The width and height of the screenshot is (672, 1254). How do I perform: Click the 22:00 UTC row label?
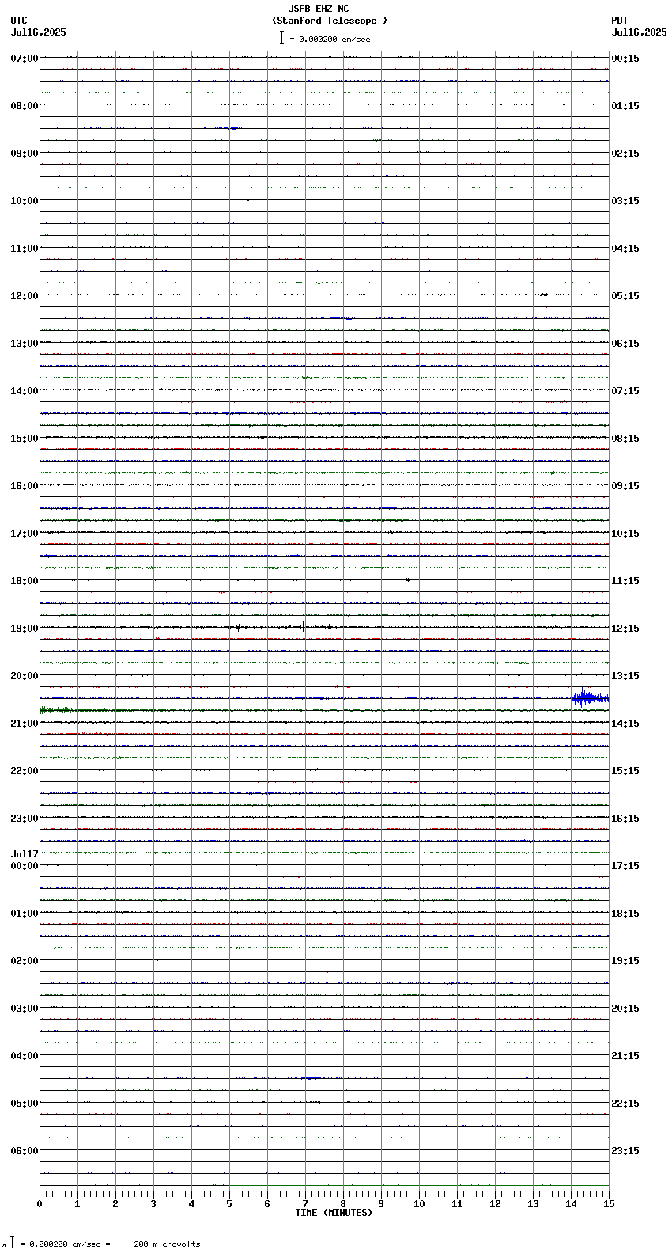25,771
